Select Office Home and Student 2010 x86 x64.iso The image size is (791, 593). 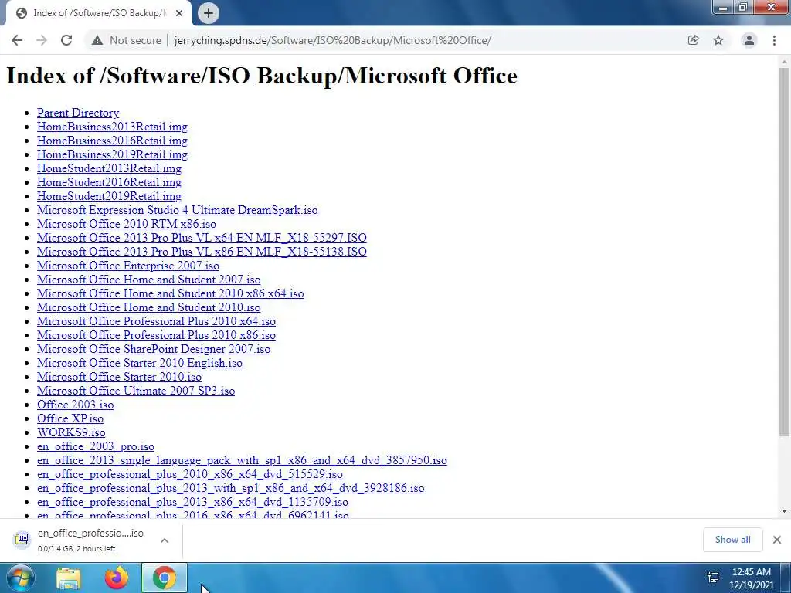171,293
